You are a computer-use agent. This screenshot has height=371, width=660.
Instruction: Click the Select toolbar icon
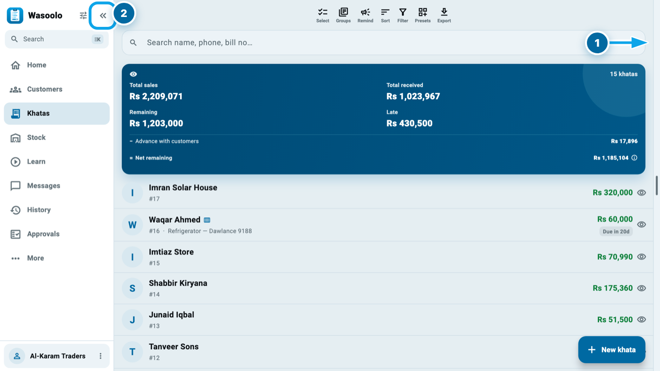click(323, 15)
